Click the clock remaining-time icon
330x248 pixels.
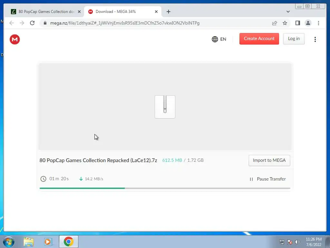pos(44,179)
